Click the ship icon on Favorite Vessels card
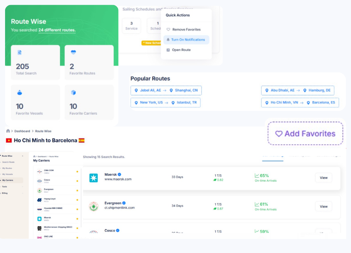This screenshot has height=253, width=351. (19, 93)
